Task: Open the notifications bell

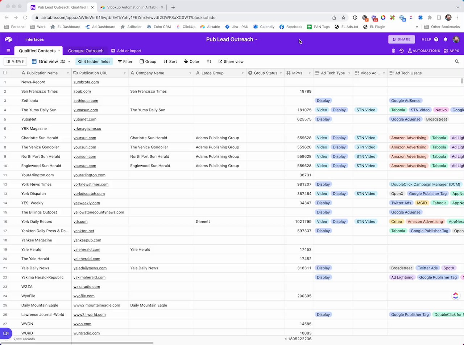Action: 446,39
